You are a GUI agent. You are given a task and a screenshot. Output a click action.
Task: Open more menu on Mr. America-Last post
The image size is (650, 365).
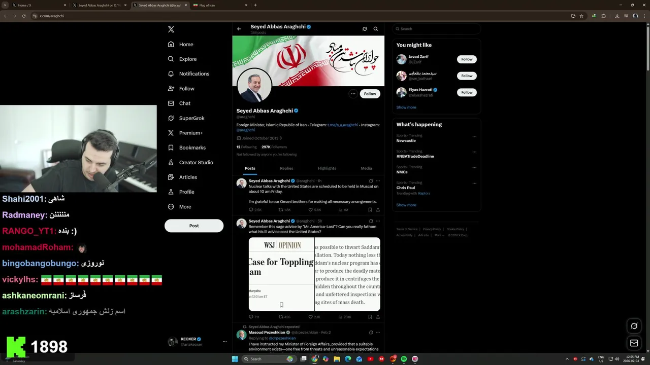tap(378, 221)
